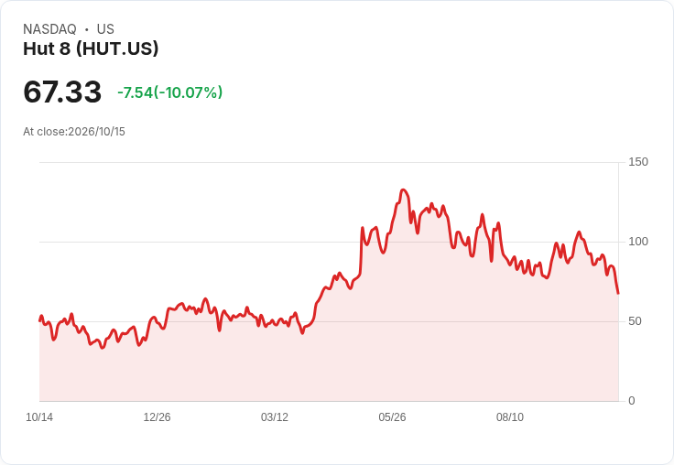Screen dimensions: 674x465
Task: Click the starting point of the price line
Action: pos(40,320)
